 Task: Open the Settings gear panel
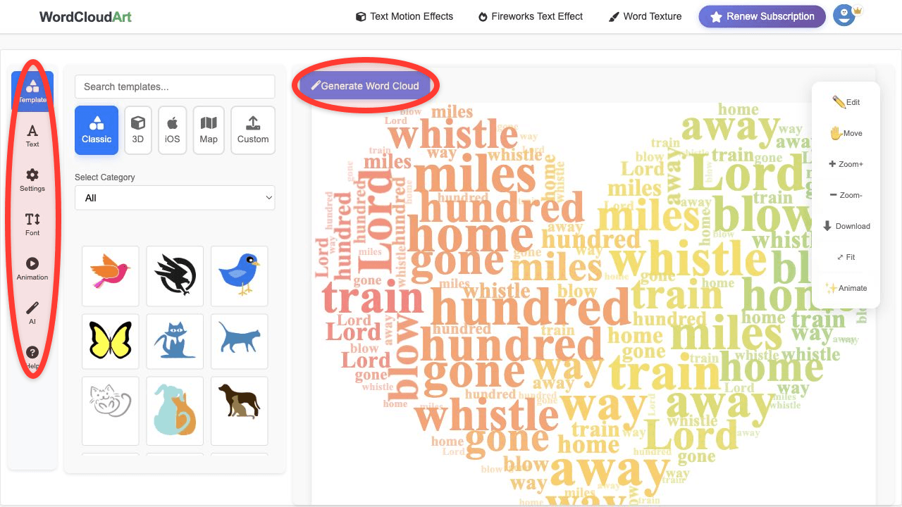[x=32, y=180]
